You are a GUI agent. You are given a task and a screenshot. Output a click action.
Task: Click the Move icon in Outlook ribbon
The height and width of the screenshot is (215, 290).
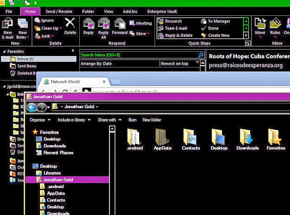click(260, 23)
